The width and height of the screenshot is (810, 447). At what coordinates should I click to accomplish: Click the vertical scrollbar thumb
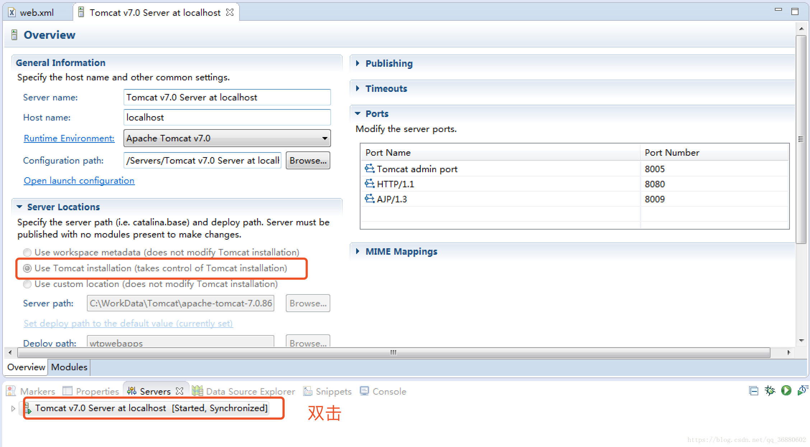[801, 139]
